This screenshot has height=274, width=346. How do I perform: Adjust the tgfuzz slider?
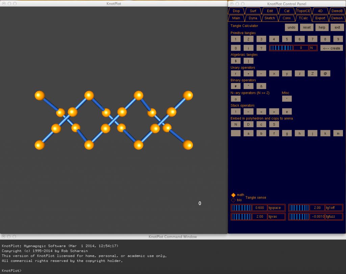299,216
